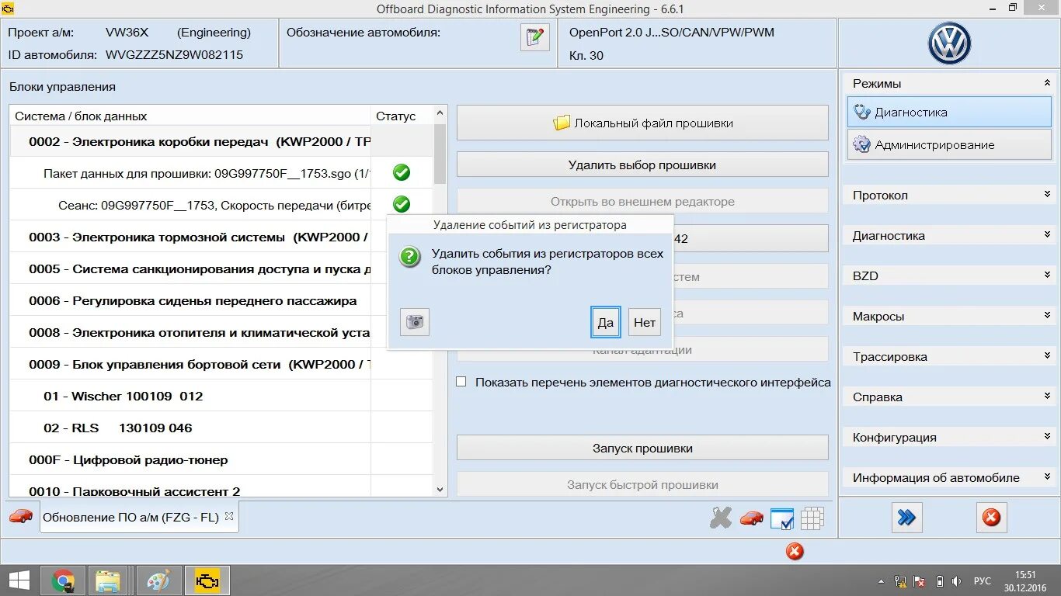Expand the Диагностика section header
Image resolution: width=1061 pixels, height=596 pixels.
point(1047,235)
